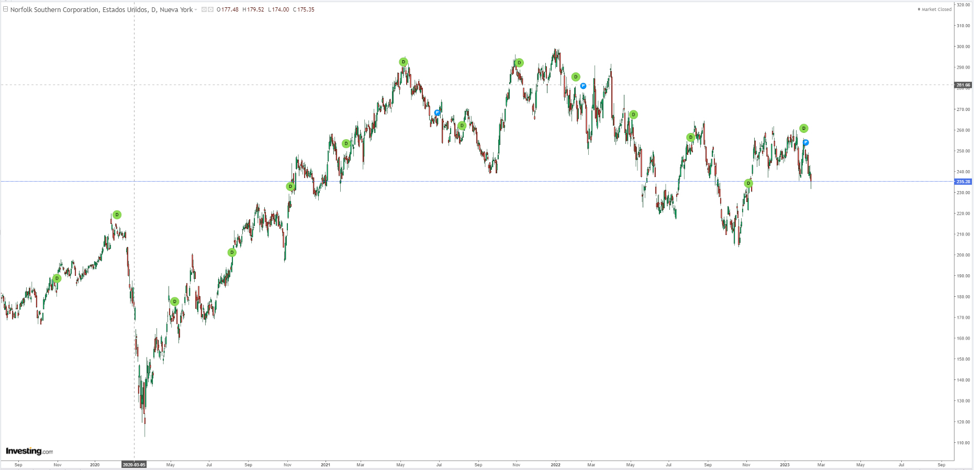Click the green D marker near November 2022
This screenshot has height=470, width=974.
click(x=748, y=184)
